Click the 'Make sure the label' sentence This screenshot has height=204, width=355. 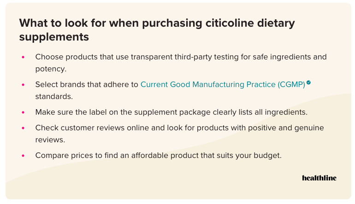coord(172,112)
